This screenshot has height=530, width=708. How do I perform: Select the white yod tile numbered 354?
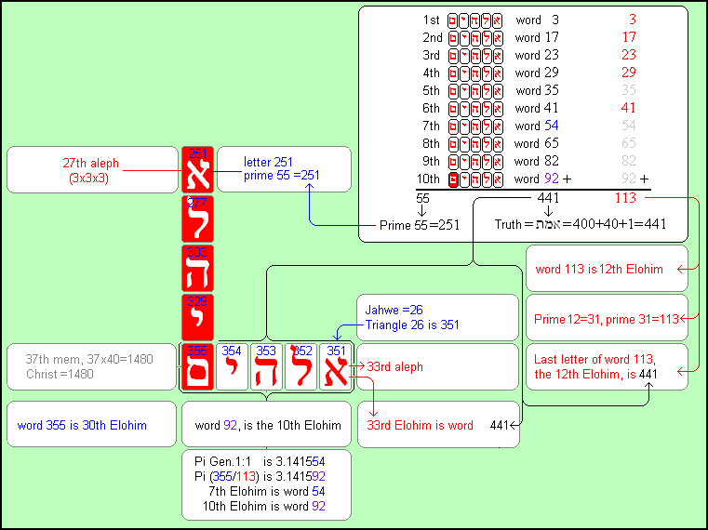233,366
